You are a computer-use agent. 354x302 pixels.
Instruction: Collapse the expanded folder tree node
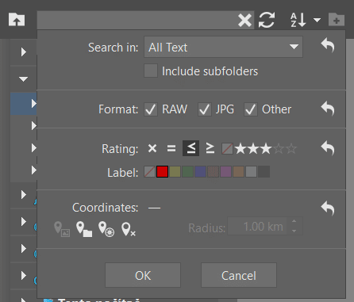click(x=23, y=78)
